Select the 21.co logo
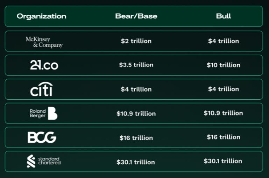The image size is (269, 178). point(44,65)
